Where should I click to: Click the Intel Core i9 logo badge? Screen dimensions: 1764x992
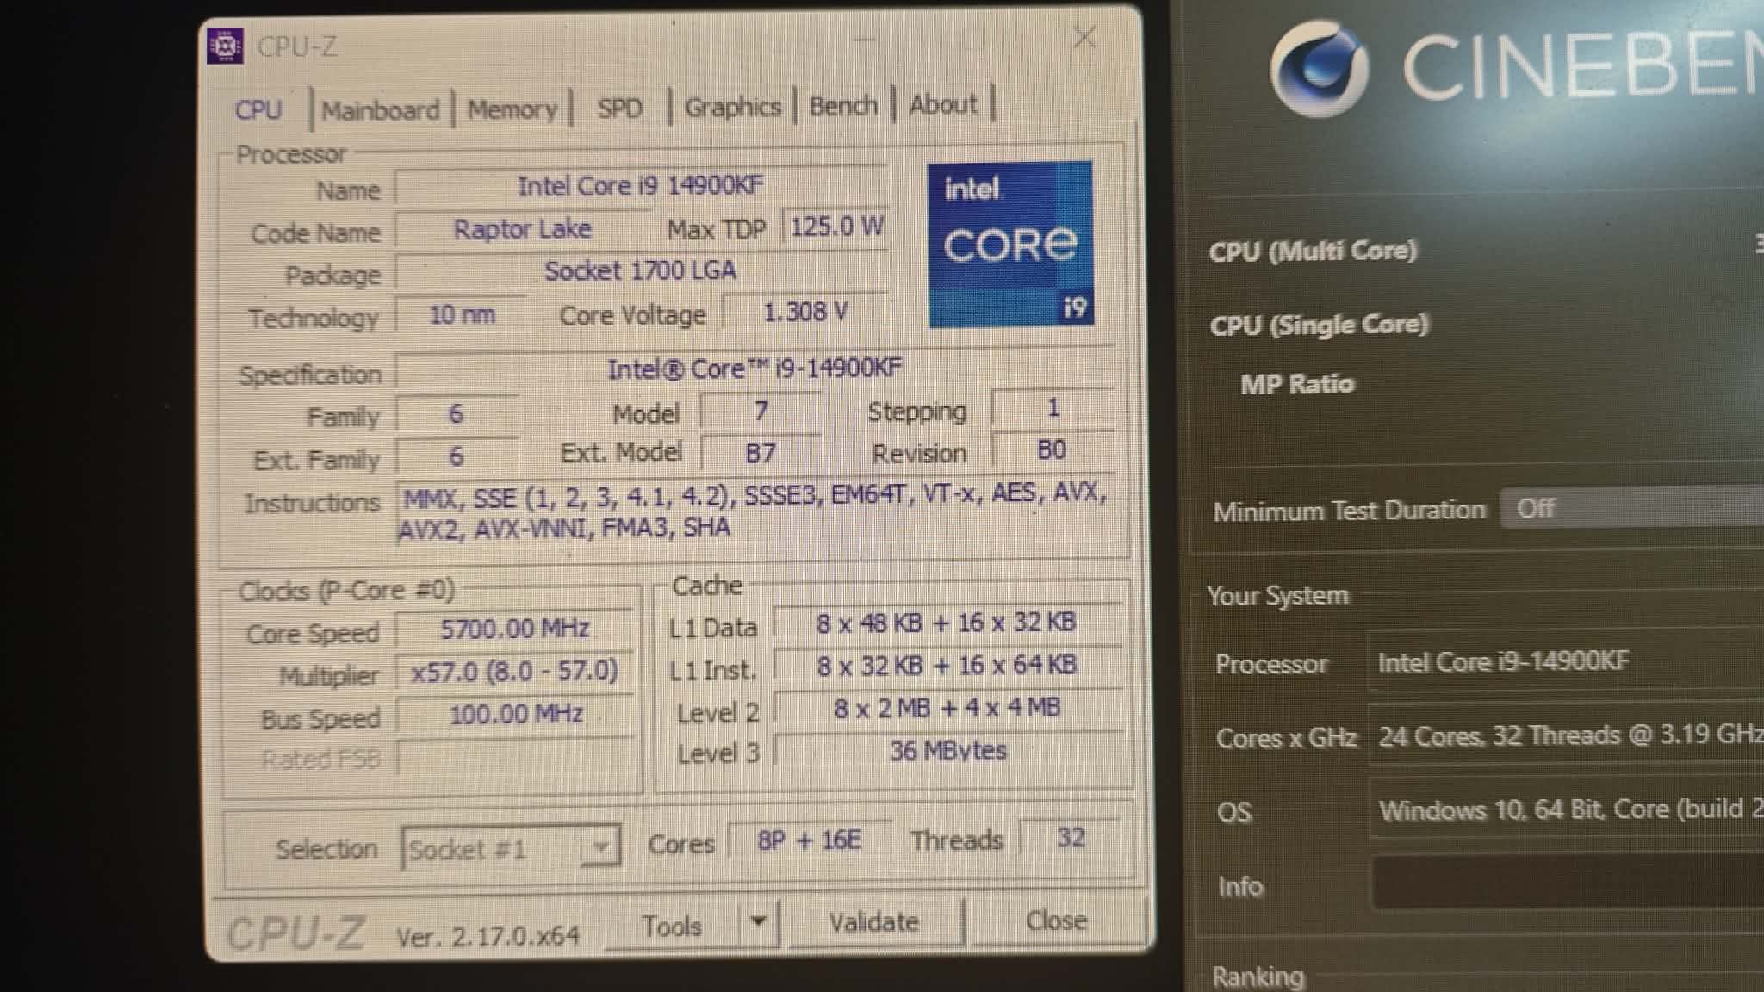tap(1010, 245)
